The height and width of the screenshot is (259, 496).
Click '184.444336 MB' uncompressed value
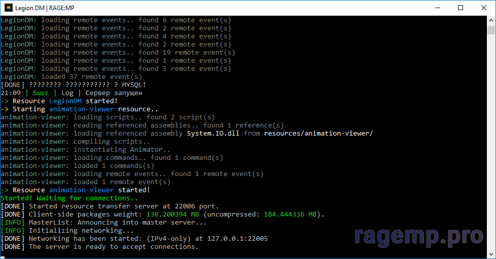[x=290, y=214]
